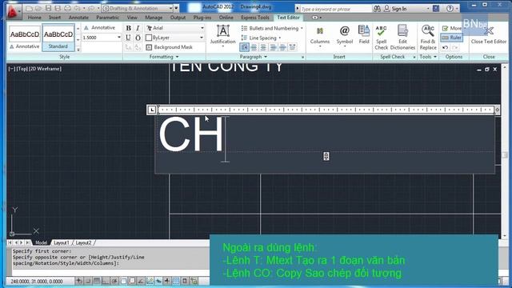
Task: Open the Help question mark icon
Action: [450, 9]
